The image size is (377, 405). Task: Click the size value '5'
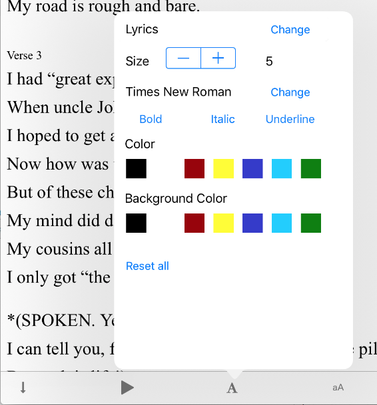(269, 61)
